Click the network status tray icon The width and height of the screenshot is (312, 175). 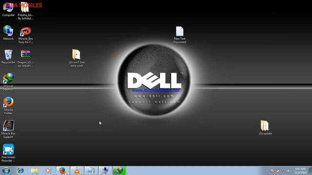click(283, 171)
